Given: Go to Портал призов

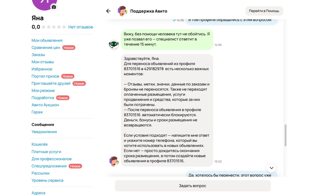Looking at the screenshot, I should point(45,76).
